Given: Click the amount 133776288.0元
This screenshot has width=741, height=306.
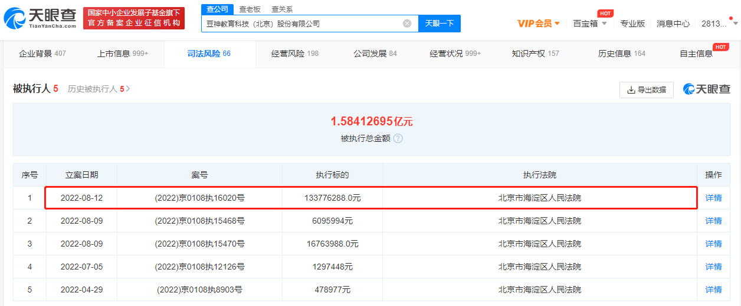Looking at the screenshot, I should 332,198.
